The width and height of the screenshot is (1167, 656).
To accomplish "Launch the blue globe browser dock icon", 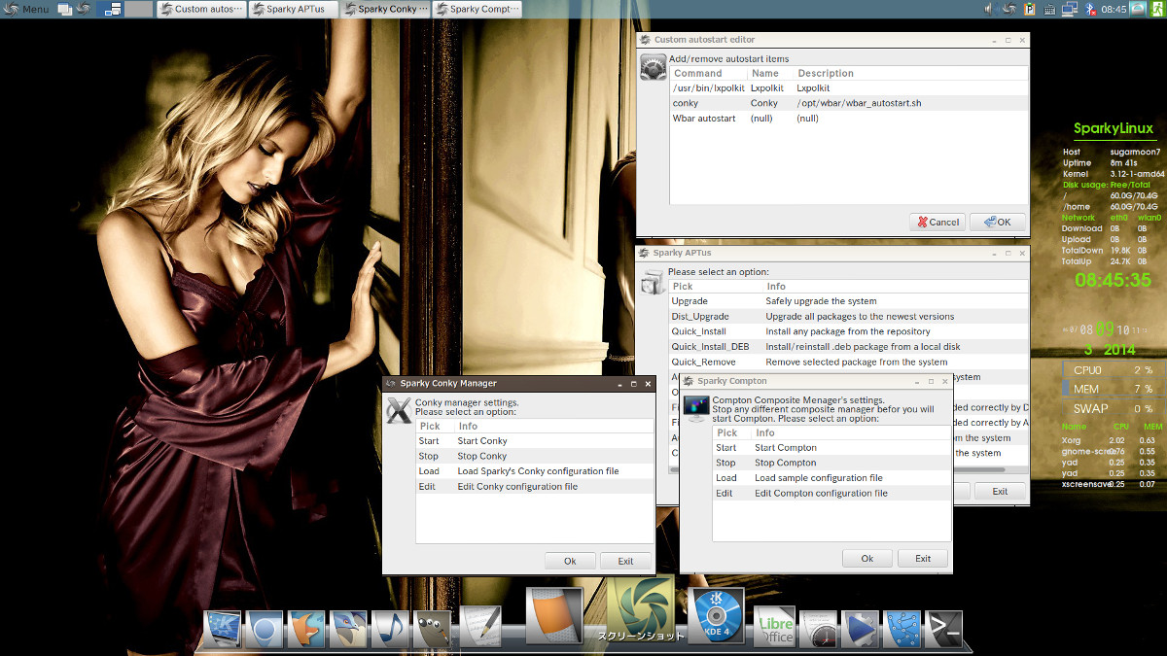I will [265, 629].
